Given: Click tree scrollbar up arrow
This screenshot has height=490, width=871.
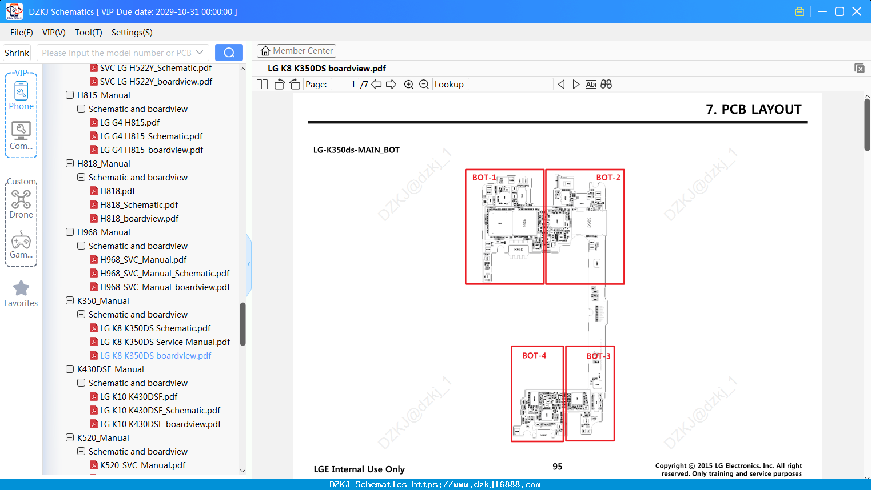Looking at the screenshot, I should point(242,69).
